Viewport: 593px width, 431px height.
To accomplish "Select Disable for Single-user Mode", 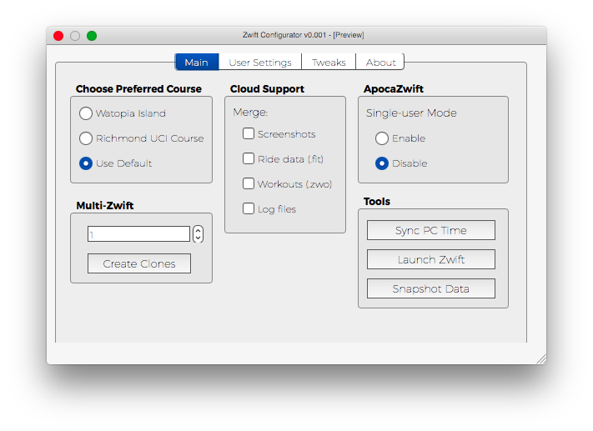I will pos(382,163).
